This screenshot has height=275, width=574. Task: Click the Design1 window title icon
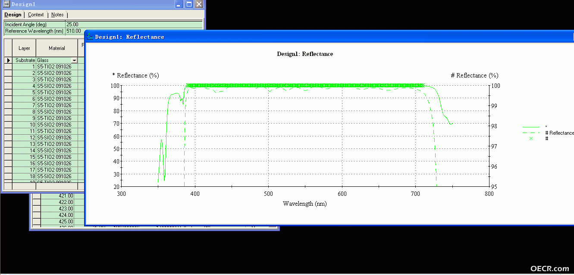point(6,4)
